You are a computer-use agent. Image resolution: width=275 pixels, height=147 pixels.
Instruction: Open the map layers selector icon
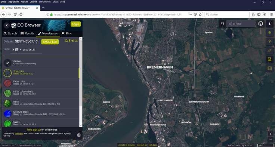click(261, 24)
